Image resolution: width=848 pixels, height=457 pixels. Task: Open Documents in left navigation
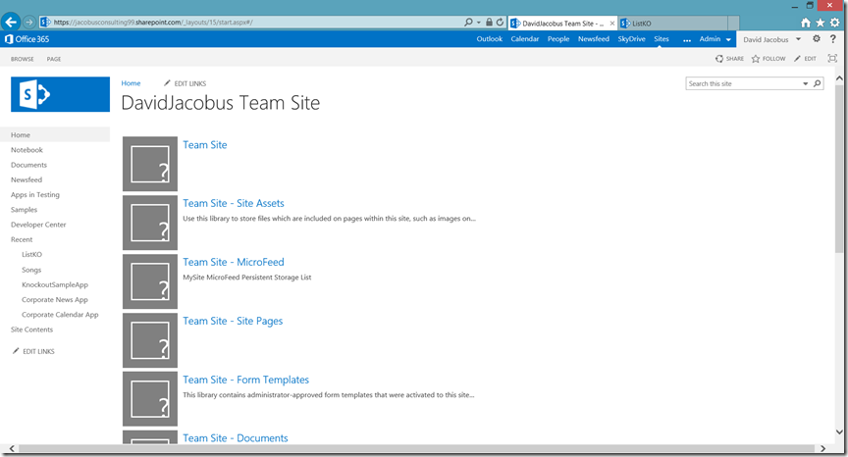[x=28, y=165]
